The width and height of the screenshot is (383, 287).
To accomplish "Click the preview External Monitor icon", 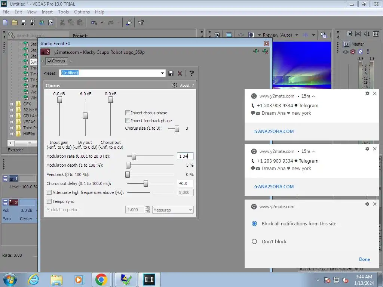I will pyautogui.click(x=229, y=35).
